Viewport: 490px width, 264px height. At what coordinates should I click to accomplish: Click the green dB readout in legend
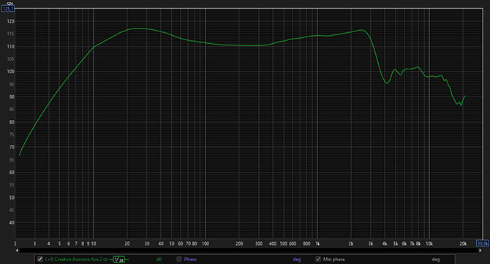point(159,260)
